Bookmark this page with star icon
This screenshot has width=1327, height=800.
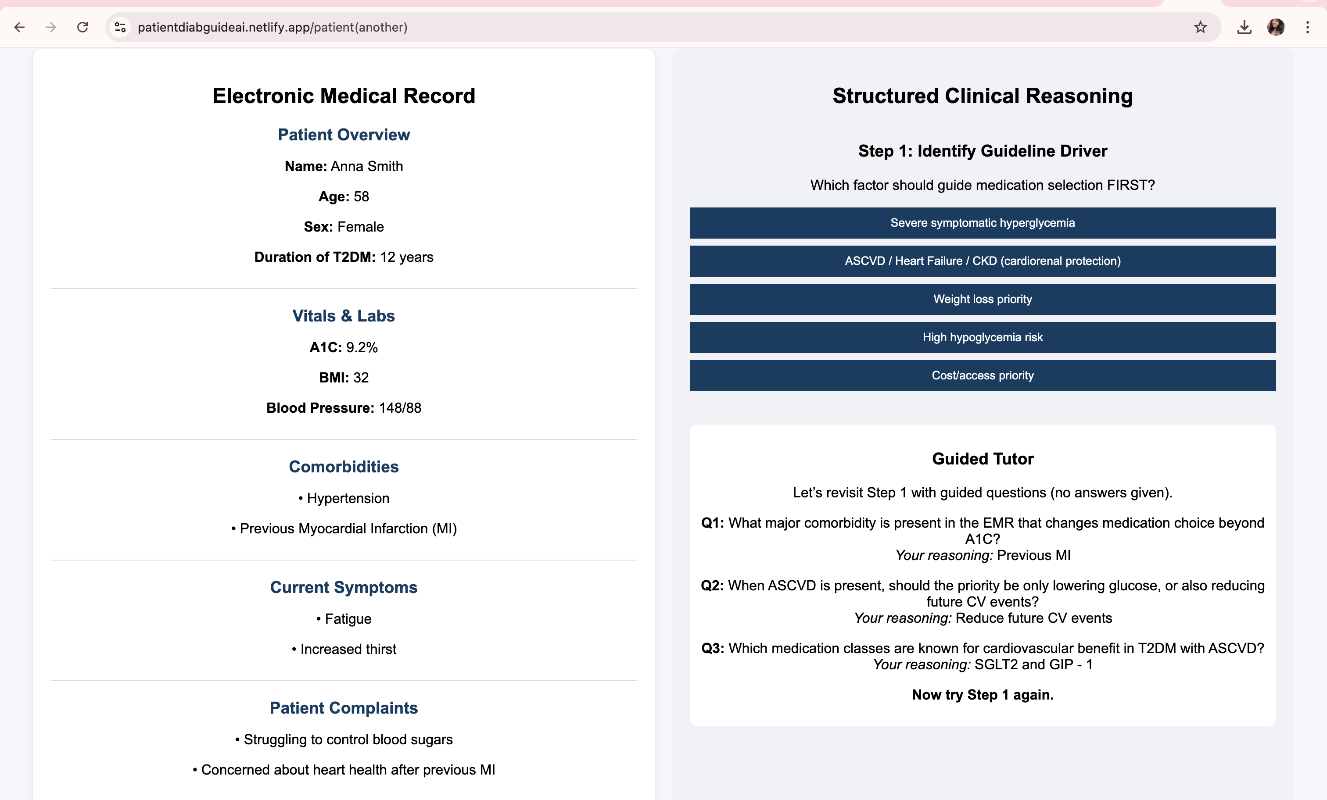click(x=1201, y=27)
